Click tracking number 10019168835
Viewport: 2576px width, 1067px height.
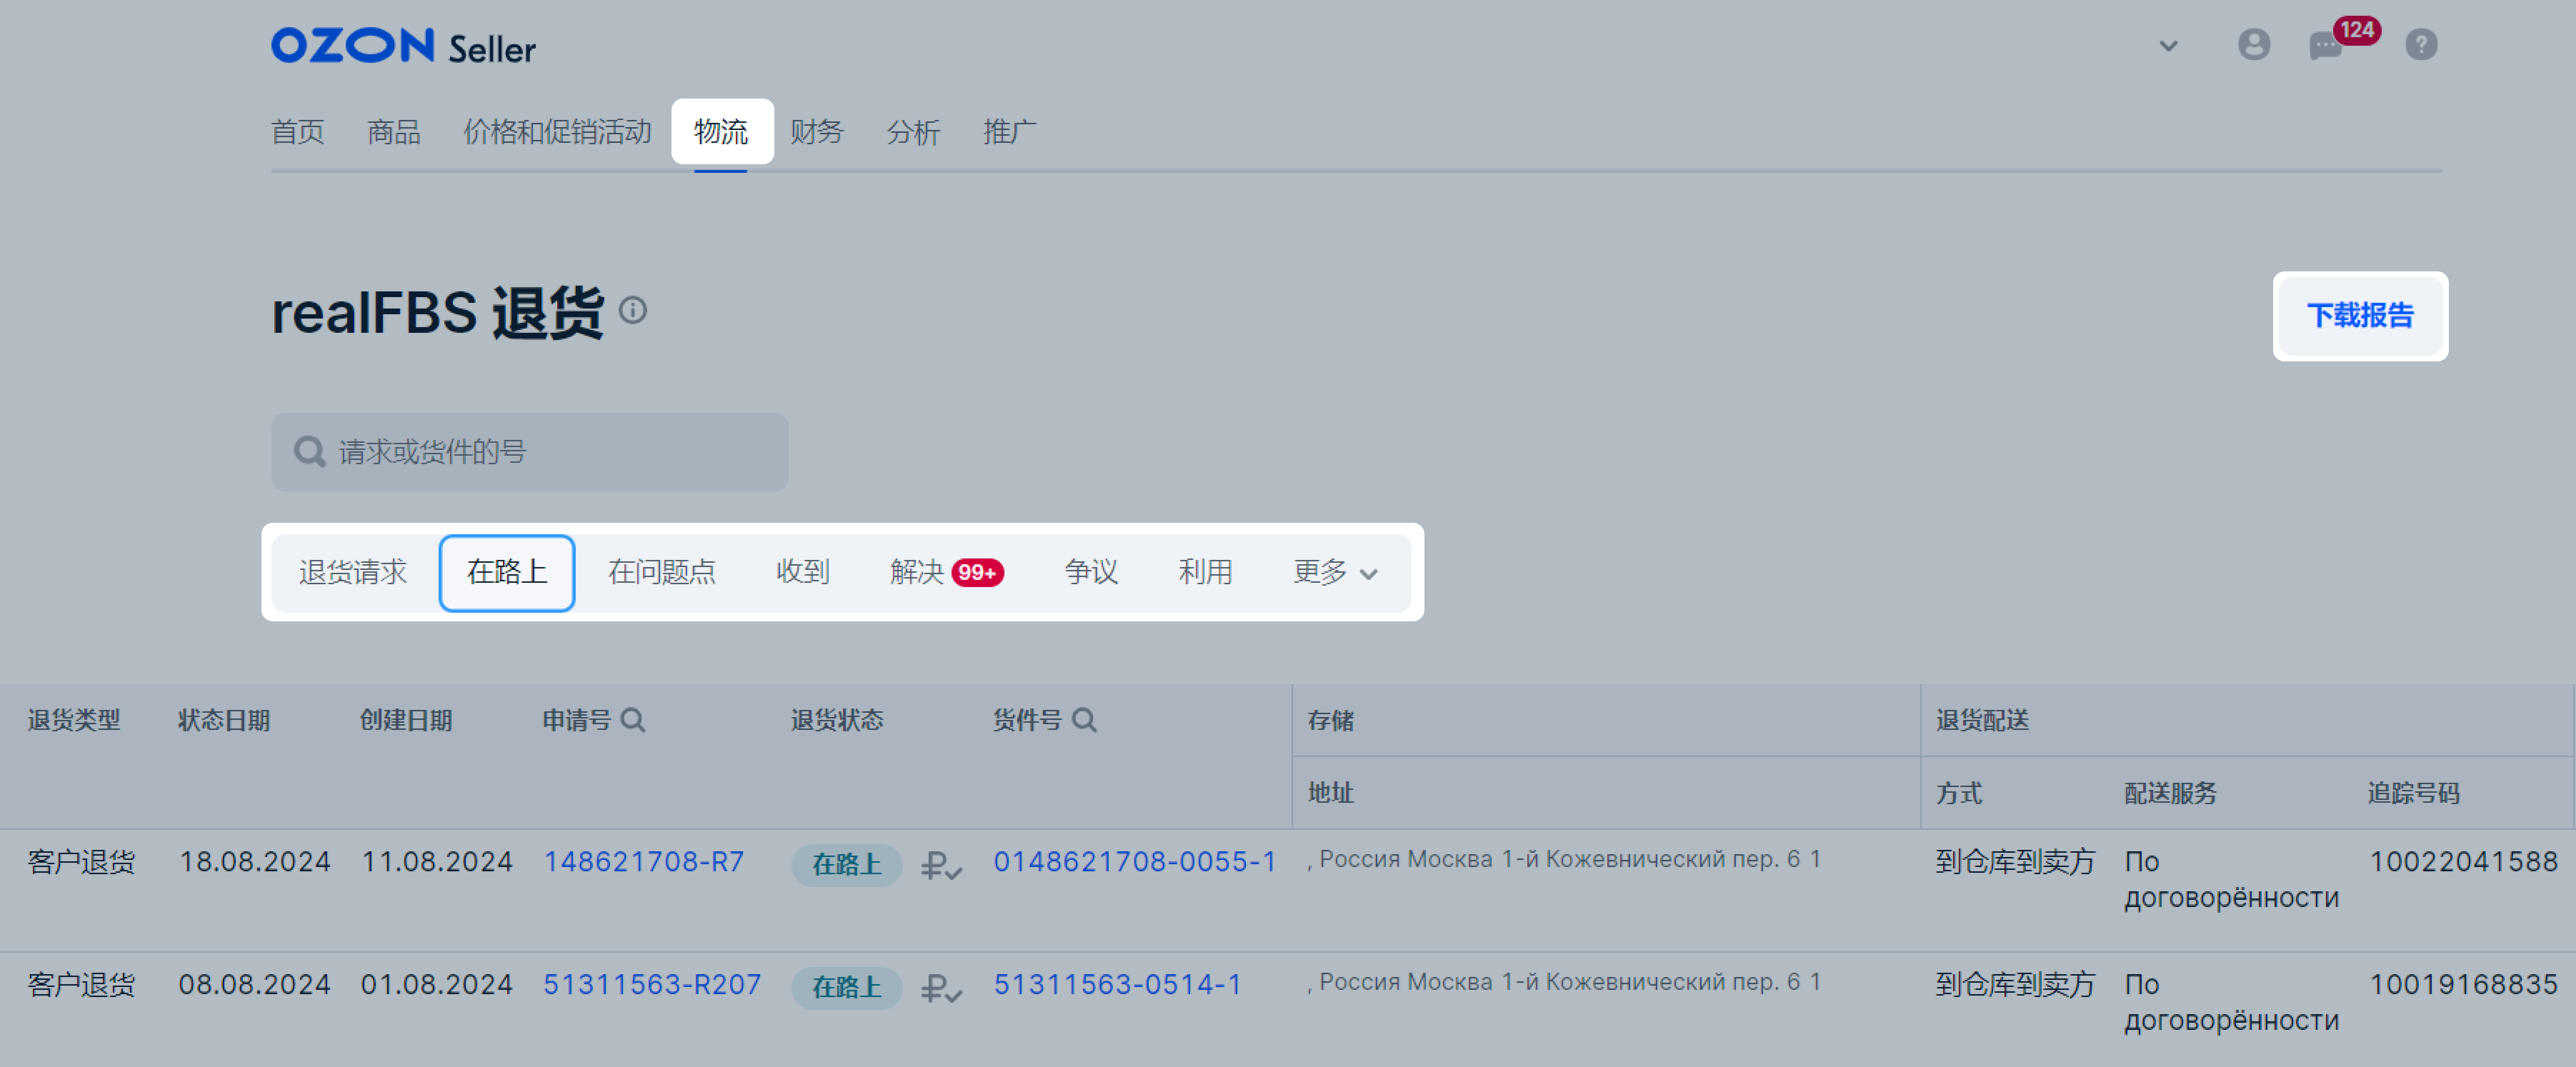(x=2463, y=985)
